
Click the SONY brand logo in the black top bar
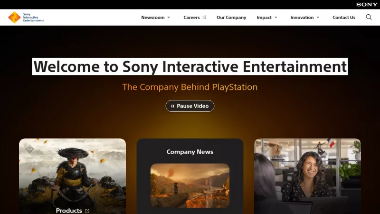click(367, 5)
